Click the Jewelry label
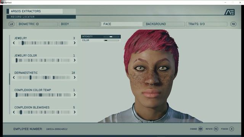The image size is (244, 137). (x=21, y=38)
